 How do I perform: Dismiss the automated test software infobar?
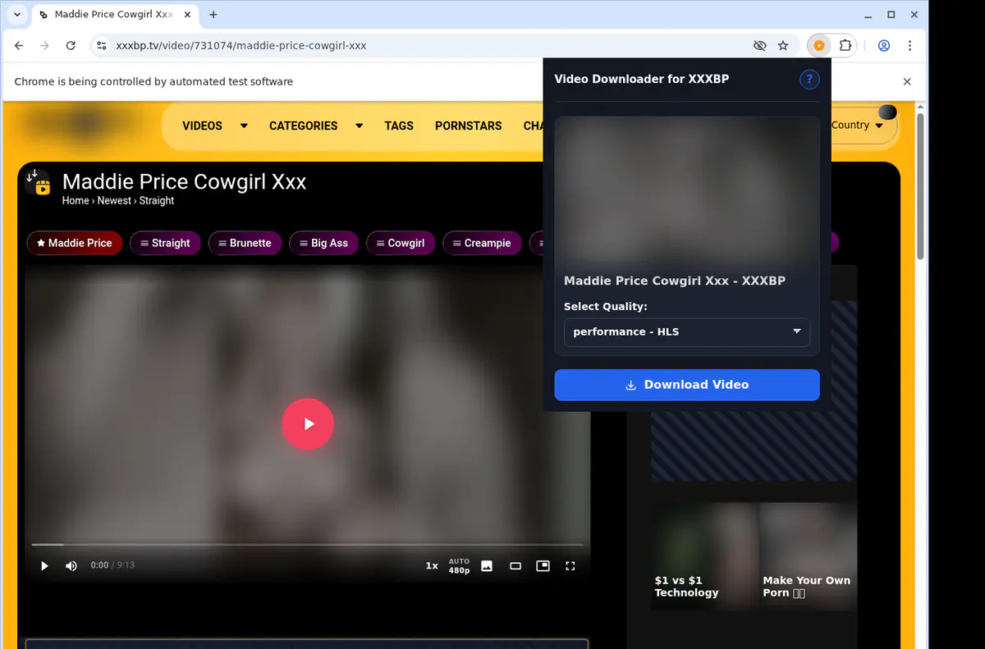[907, 82]
